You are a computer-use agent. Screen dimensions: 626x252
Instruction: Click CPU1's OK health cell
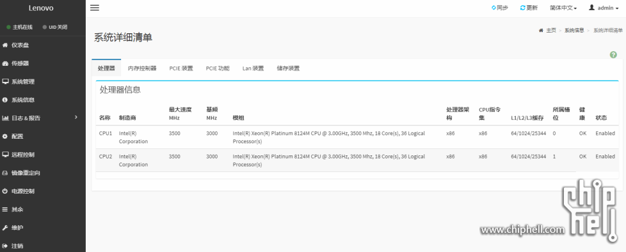click(x=583, y=133)
